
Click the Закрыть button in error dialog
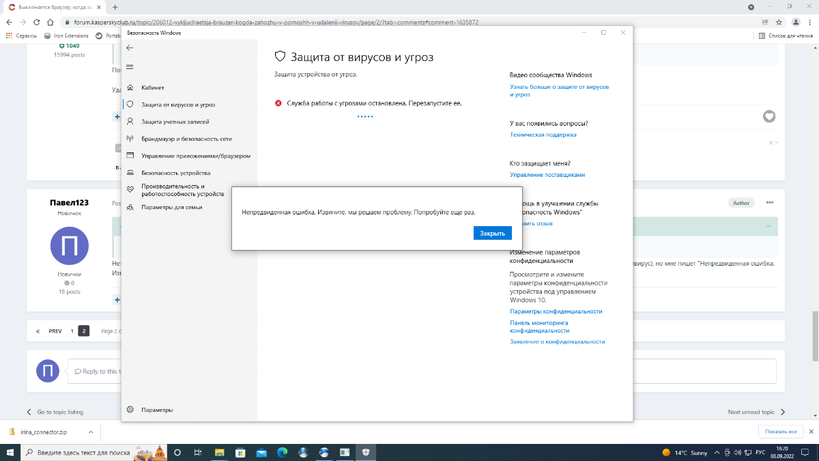(x=492, y=234)
